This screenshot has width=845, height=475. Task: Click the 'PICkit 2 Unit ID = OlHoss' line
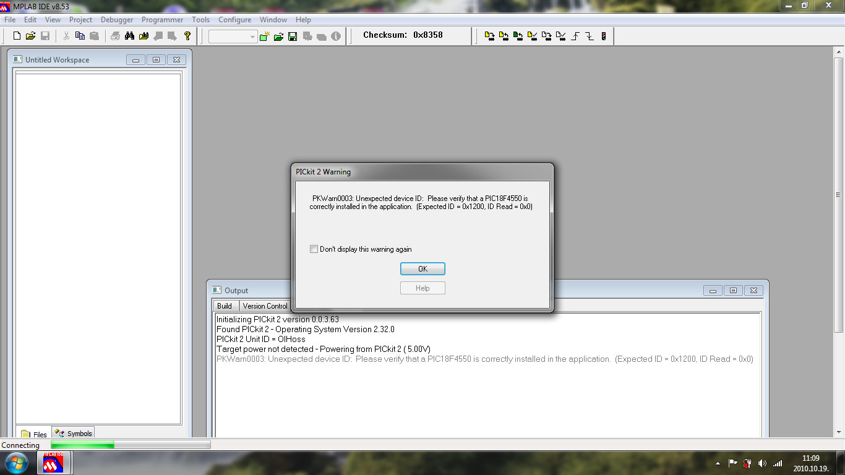click(x=261, y=340)
